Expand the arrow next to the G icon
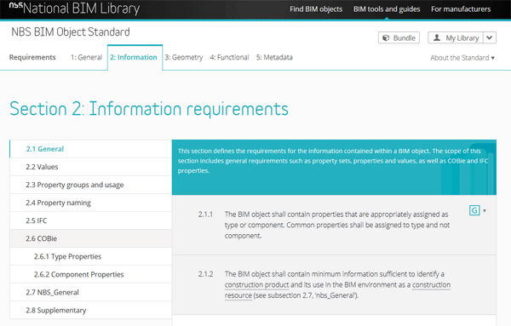 point(485,211)
